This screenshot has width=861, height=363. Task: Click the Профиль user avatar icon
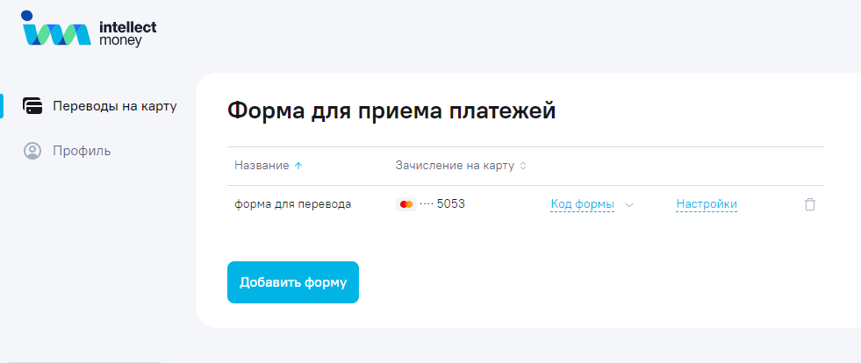(x=32, y=151)
